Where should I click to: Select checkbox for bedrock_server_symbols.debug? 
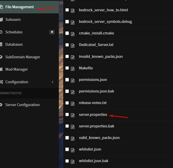[67, 22]
